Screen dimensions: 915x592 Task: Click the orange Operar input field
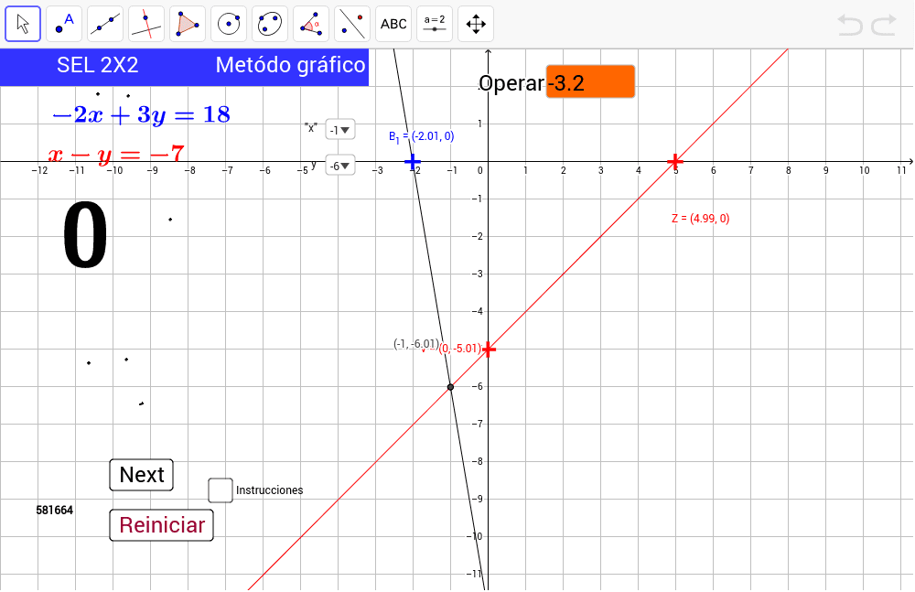[x=590, y=81]
